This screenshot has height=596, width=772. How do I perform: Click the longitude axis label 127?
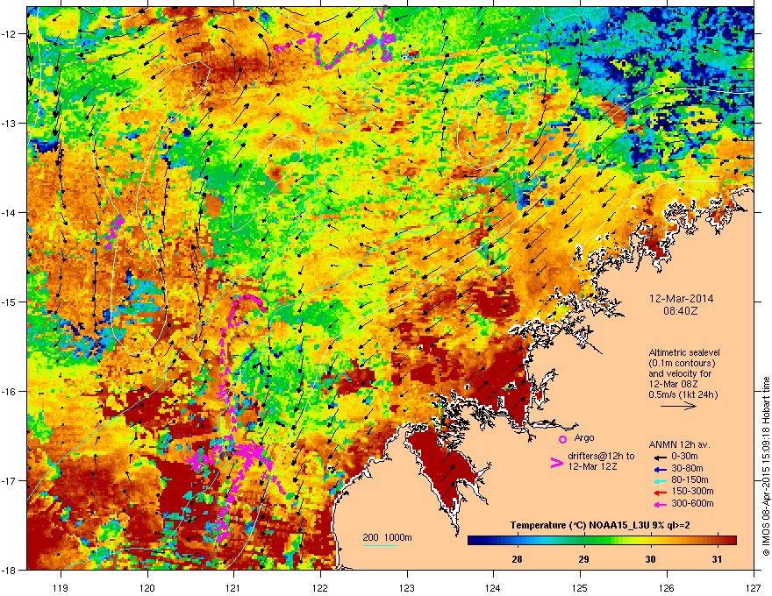(754, 587)
